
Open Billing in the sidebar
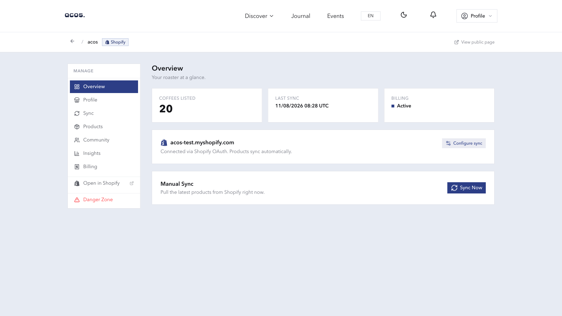click(104, 167)
